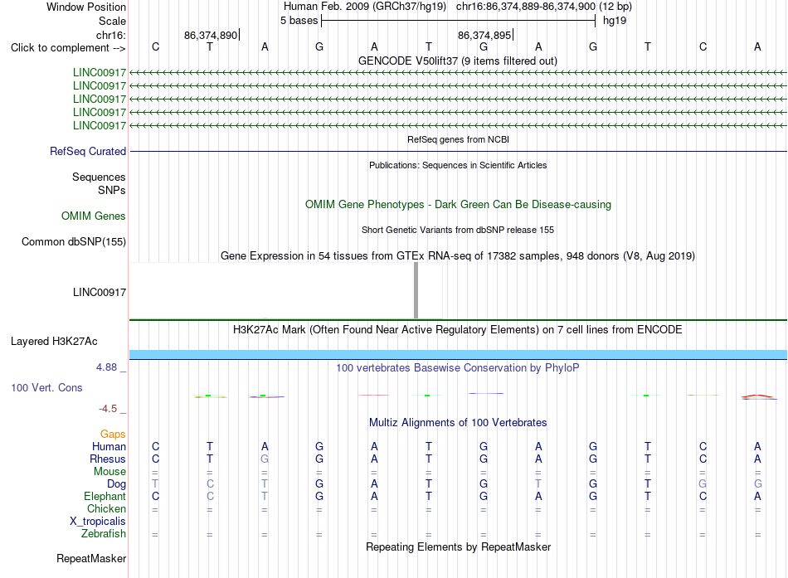Click the 5 bases scale bar
The image size is (788, 578).
(459, 21)
